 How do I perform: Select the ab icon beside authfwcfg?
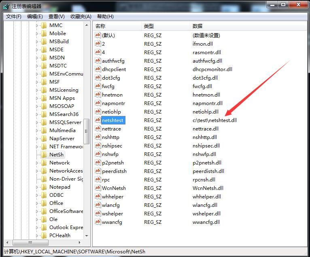(98, 61)
